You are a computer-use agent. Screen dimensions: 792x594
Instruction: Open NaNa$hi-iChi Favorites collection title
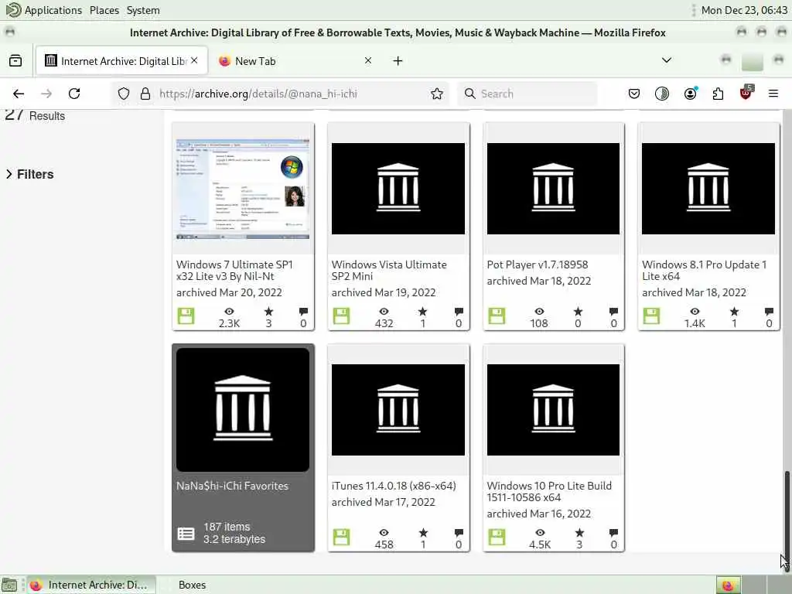pyautogui.click(x=232, y=486)
